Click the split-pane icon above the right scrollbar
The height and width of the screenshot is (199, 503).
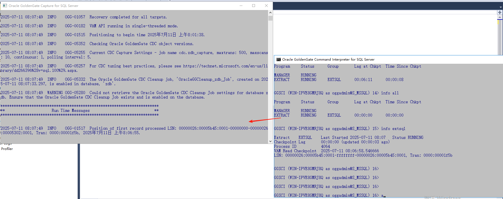[500, 13]
